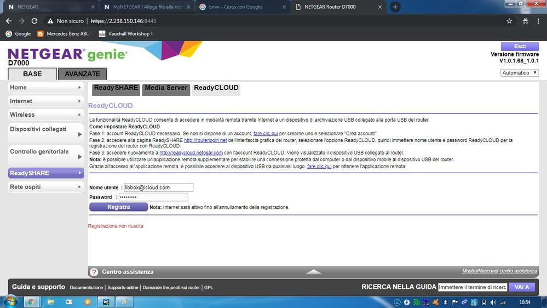Open the GPL footer link

coord(209,288)
